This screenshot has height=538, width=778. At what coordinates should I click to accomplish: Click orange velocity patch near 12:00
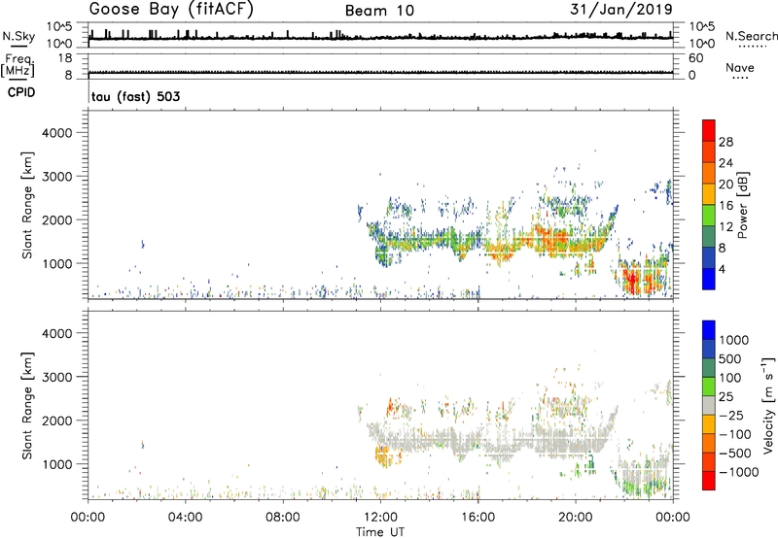point(383,455)
